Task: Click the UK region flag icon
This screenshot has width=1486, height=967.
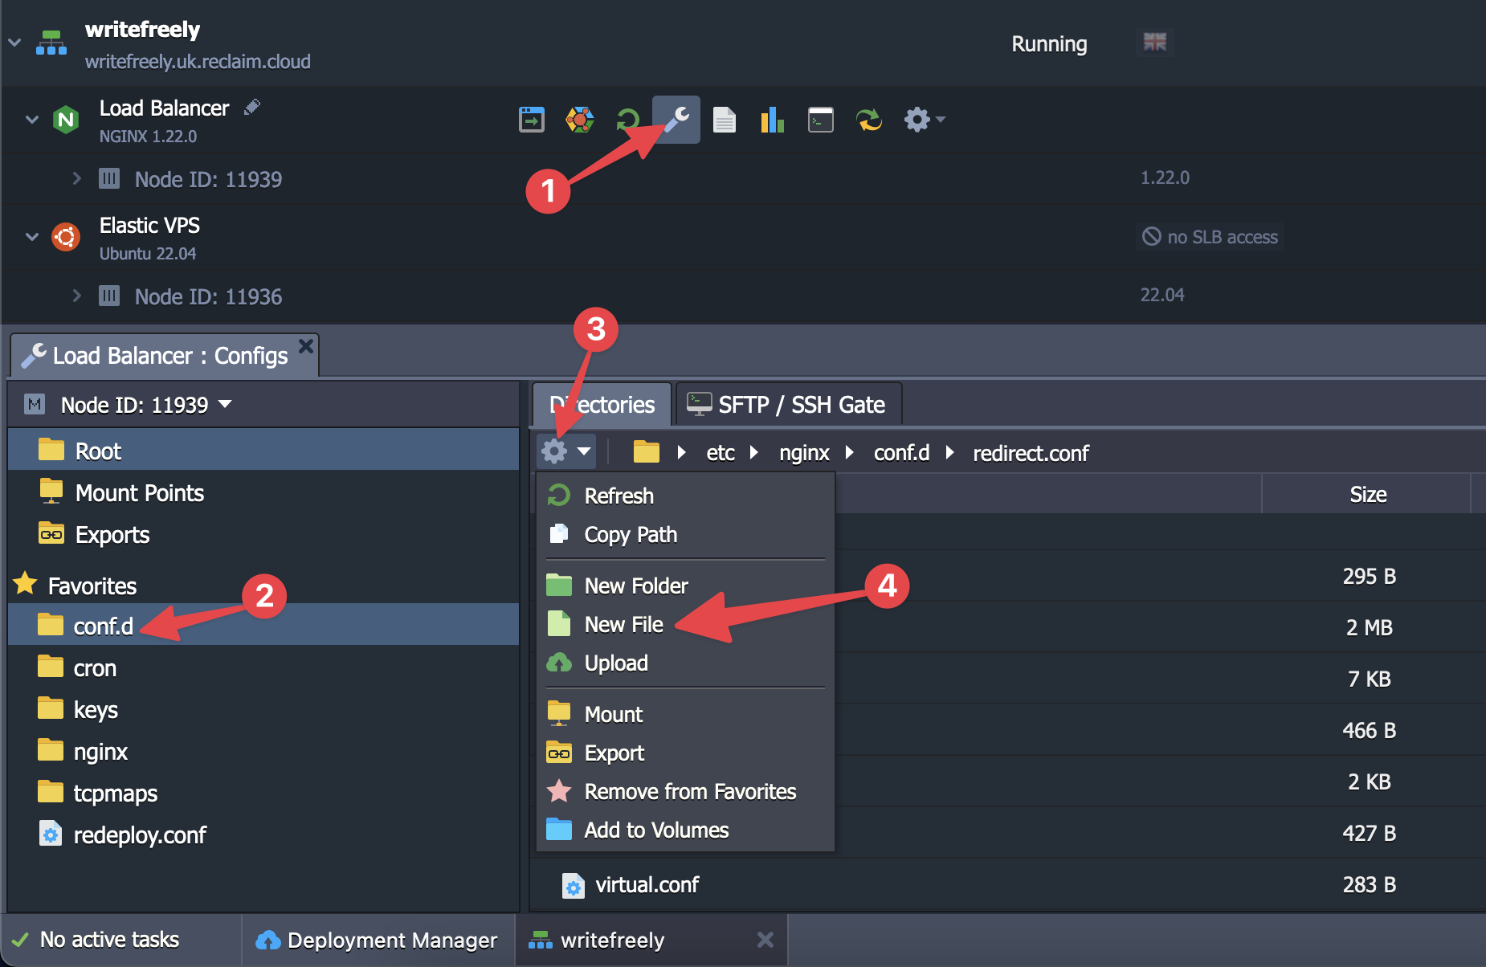Action: [x=1155, y=42]
